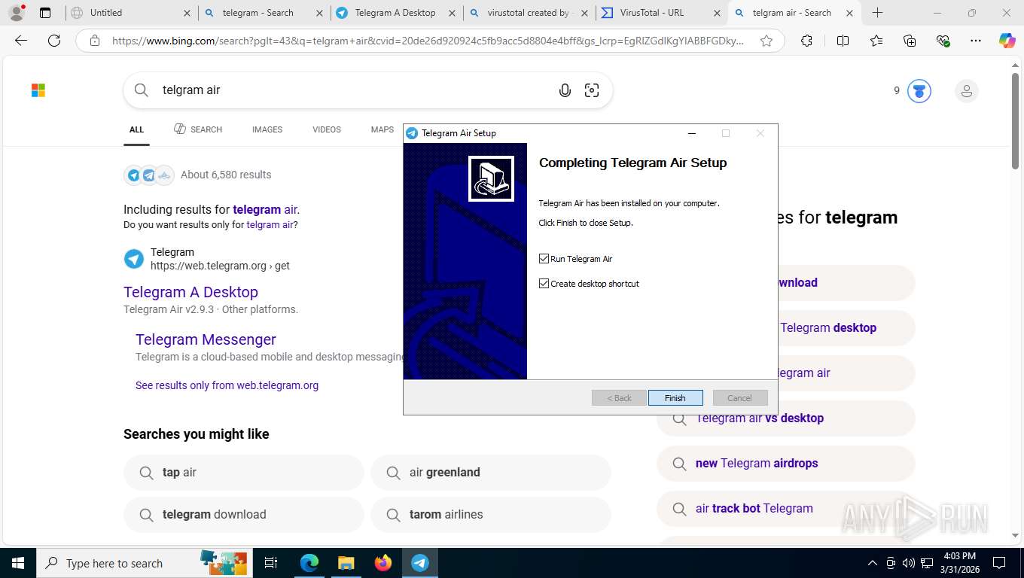
Task: Focus the Edge address bar
Action: click(x=428, y=41)
